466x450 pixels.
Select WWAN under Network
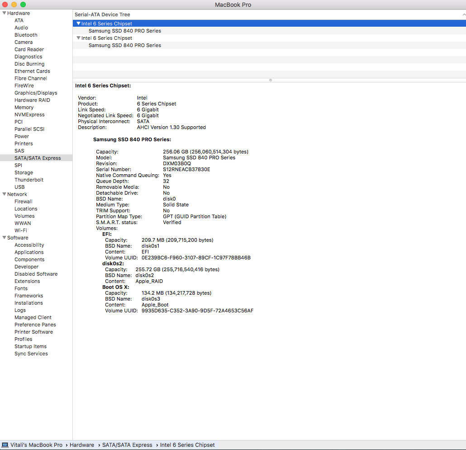tap(23, 223)
